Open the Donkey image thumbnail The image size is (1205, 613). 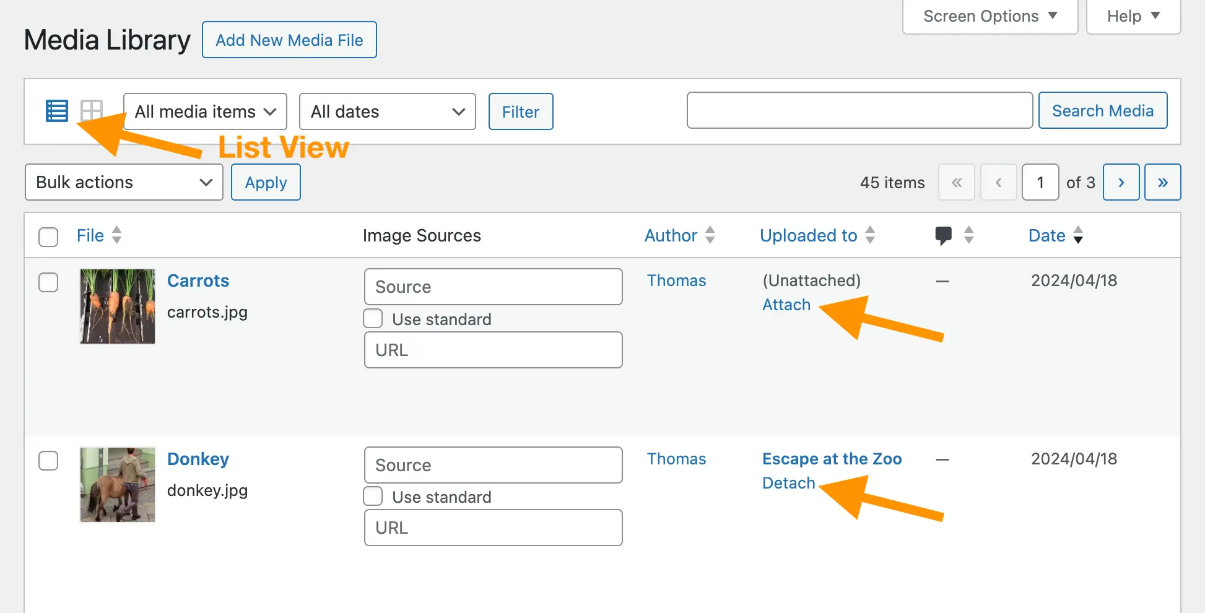click(x=118, y=485)
